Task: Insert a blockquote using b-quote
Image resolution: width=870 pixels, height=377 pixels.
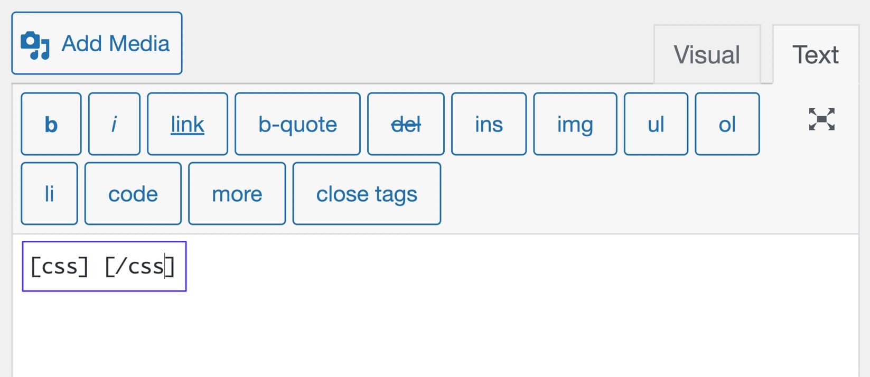Action: [297, 124]
